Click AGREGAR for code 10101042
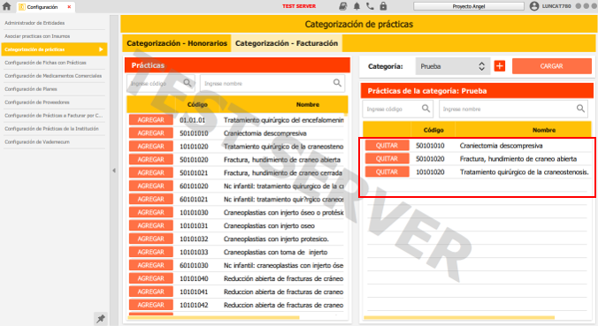Viewport: 598px width, 326px height. coord(151,305)
